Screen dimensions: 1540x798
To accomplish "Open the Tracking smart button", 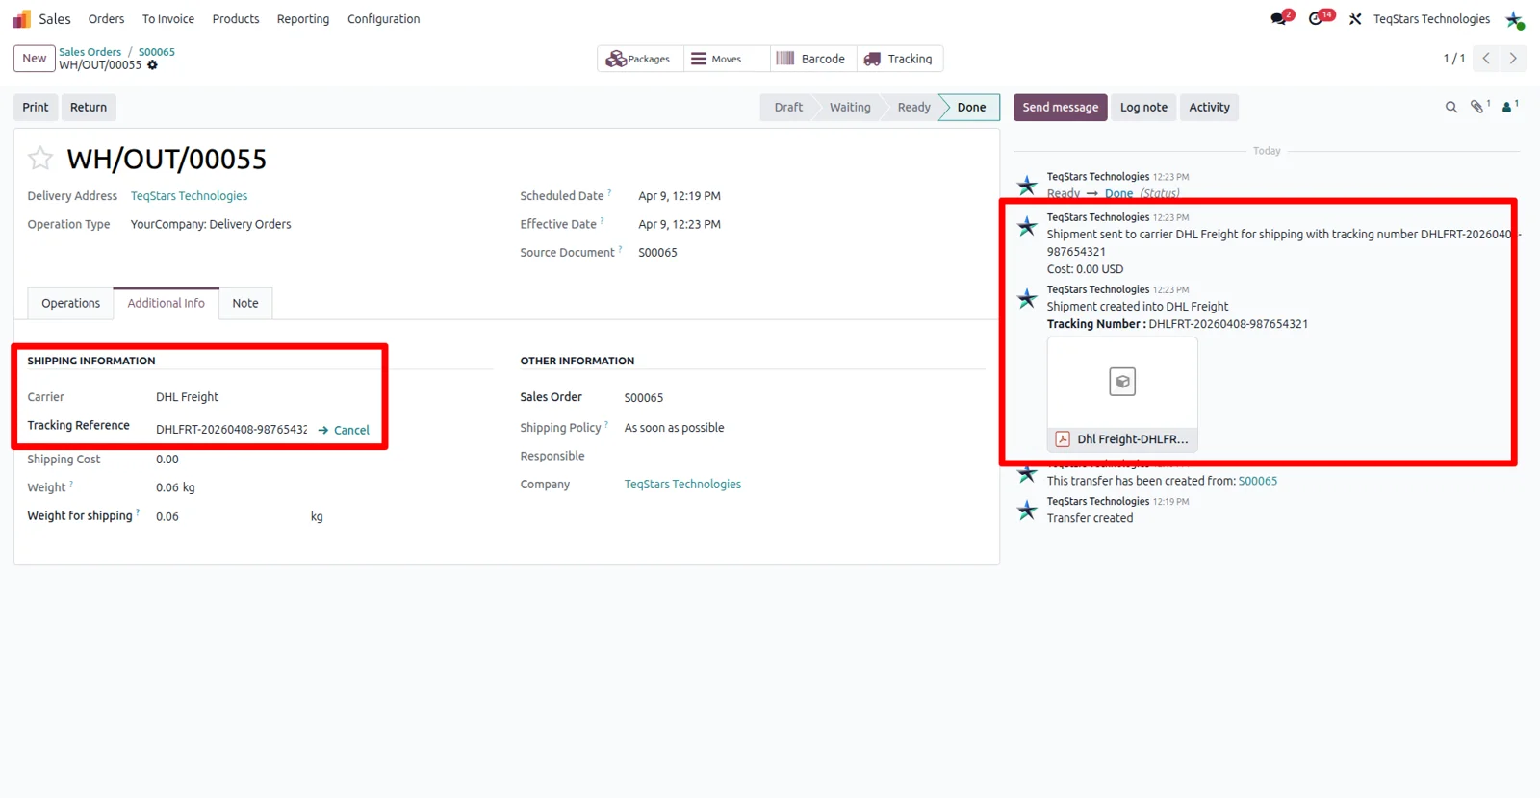I will pyautogui.click(x=900, y=59).
